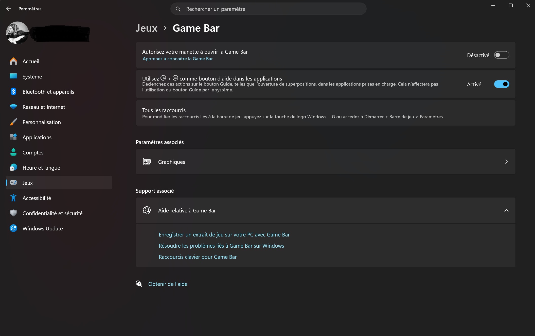Click the Confidentialité et sécurité shield icon
This screenshot has height=336, width=535.
coord(13,213)
